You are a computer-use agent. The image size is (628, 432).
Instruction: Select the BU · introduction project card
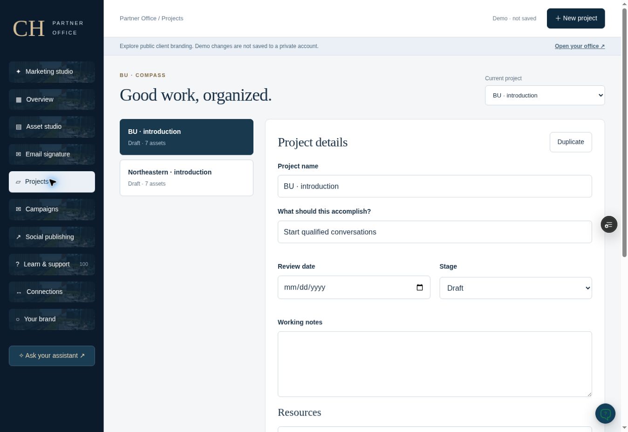pyautogui.click(x=186, y=137)
